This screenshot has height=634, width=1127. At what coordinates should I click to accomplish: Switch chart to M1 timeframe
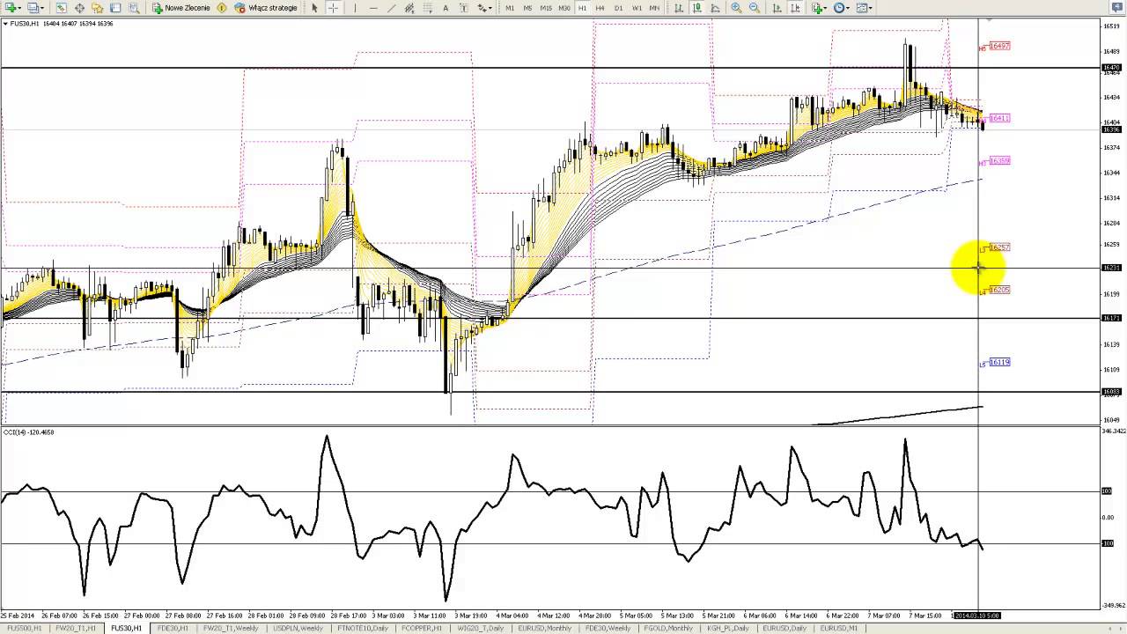[x=510, y=8]
